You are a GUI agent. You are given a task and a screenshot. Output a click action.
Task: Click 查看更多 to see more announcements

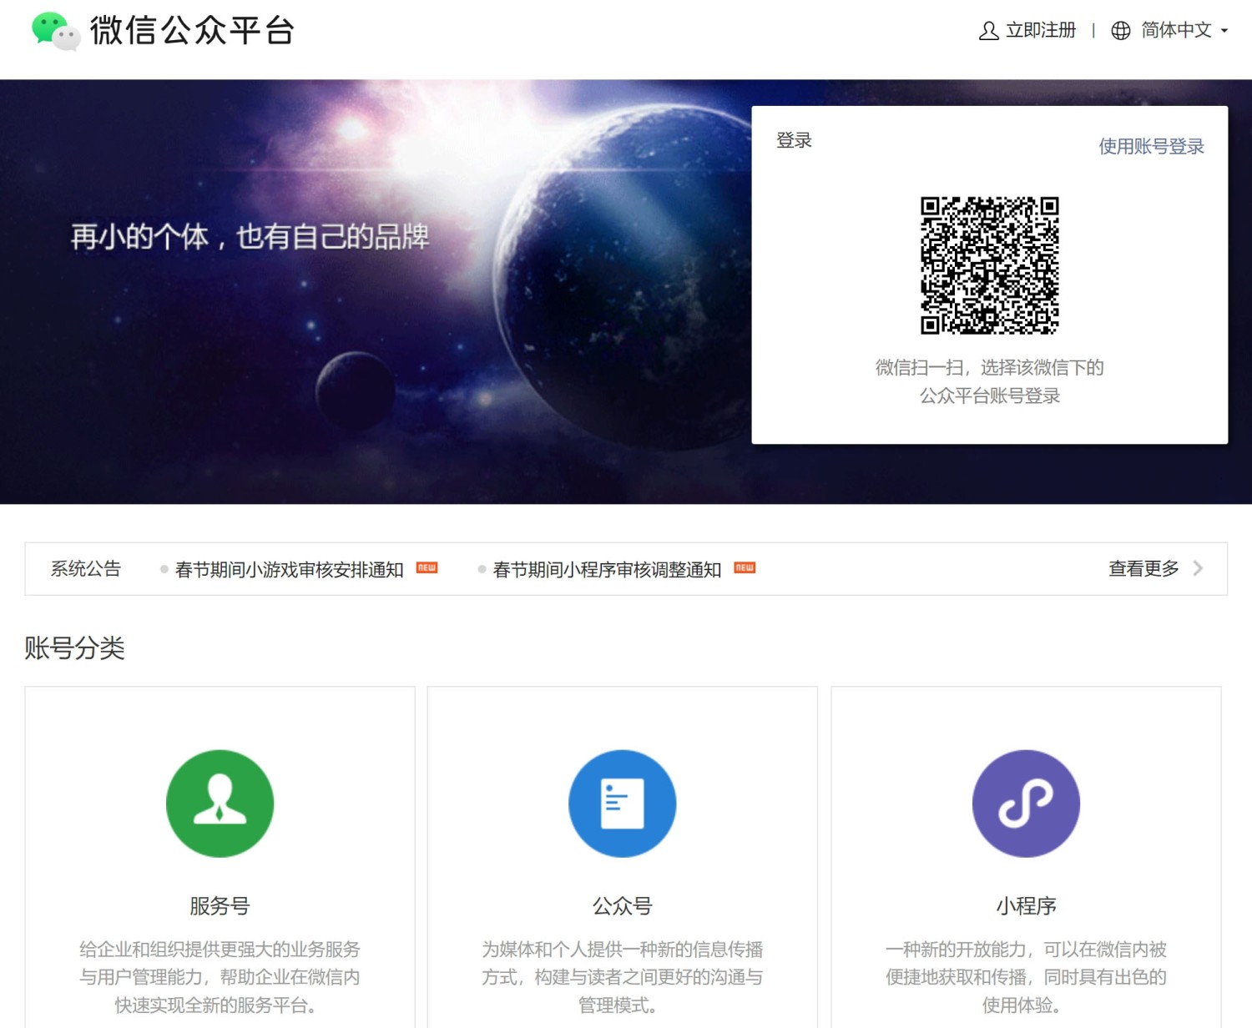pos(1143,568)
